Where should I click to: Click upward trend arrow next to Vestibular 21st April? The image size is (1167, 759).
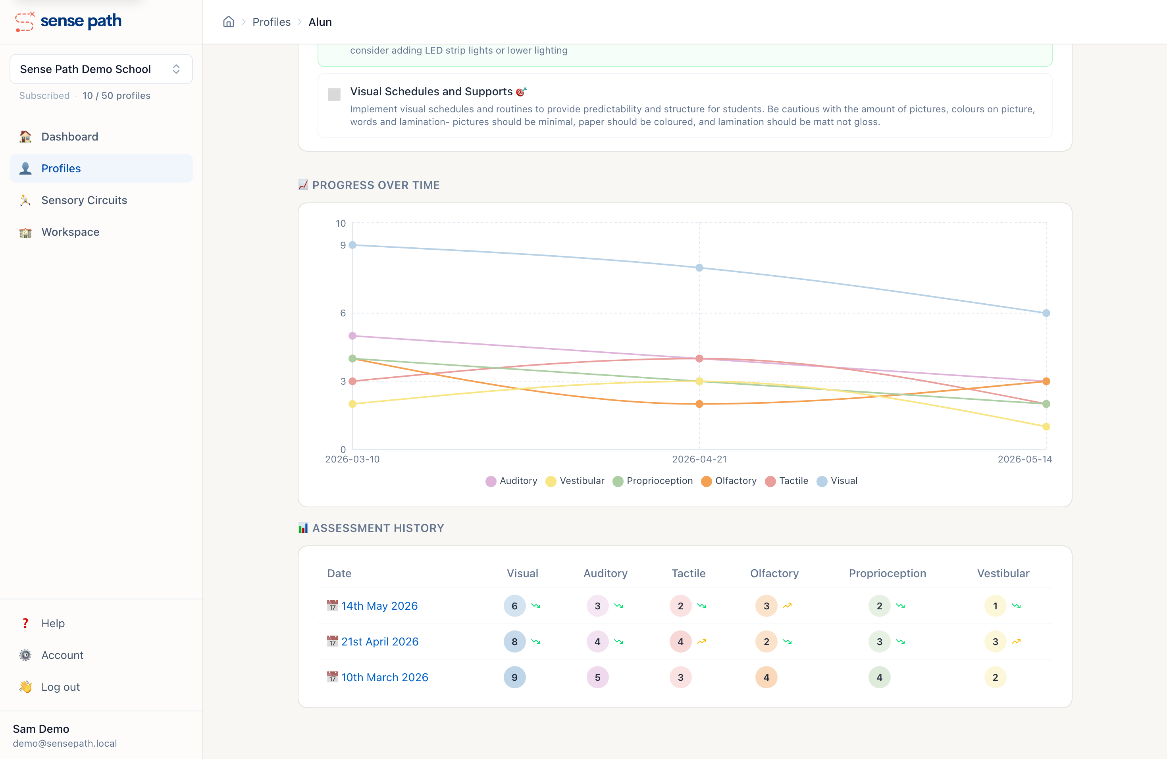pos(1017,642)
